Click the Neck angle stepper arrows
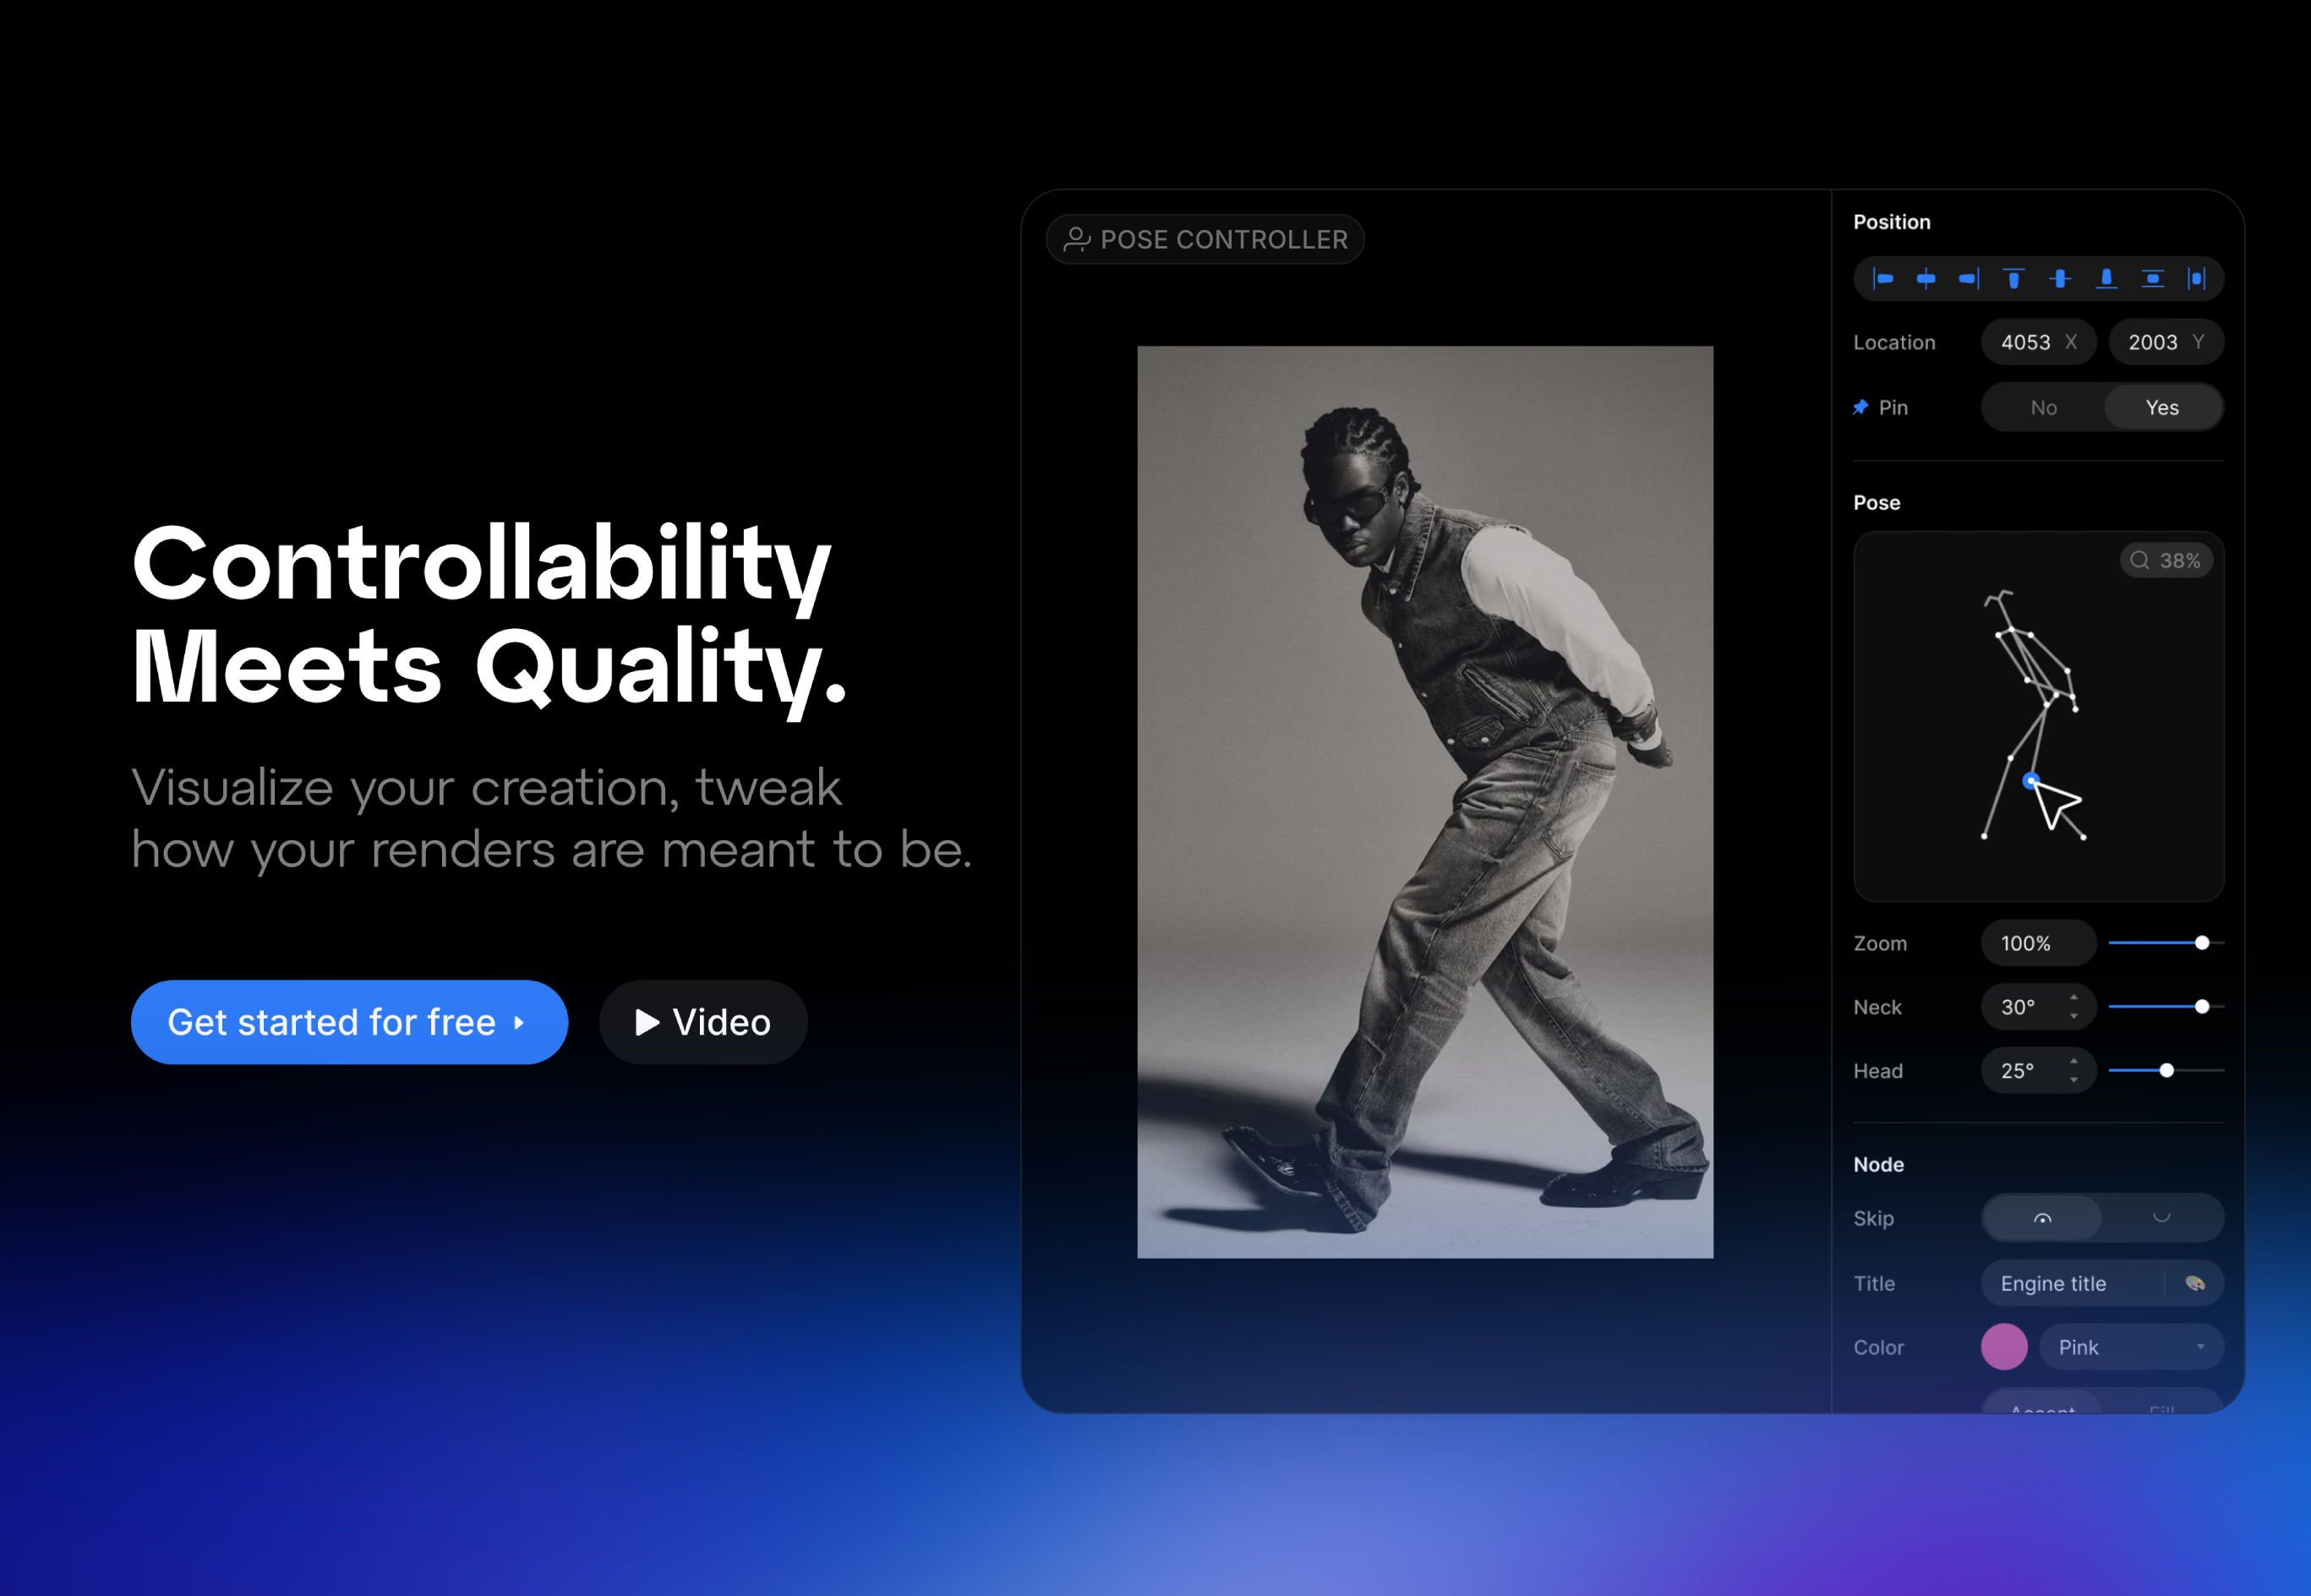This screenshot has height=1596, width=2311. pyautogui.click(x=2074, y=1007)
